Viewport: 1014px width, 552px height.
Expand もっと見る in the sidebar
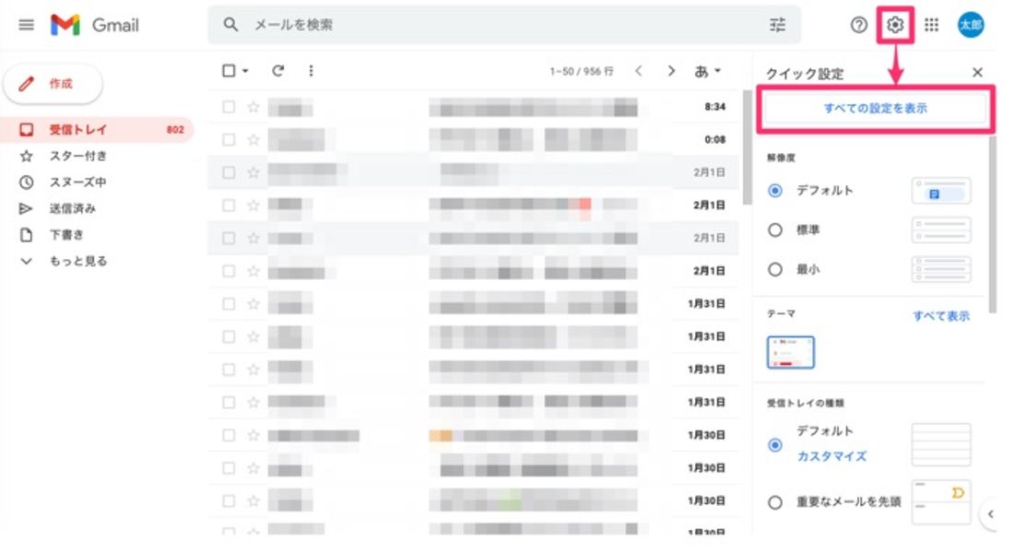click(x=77, y=261)
